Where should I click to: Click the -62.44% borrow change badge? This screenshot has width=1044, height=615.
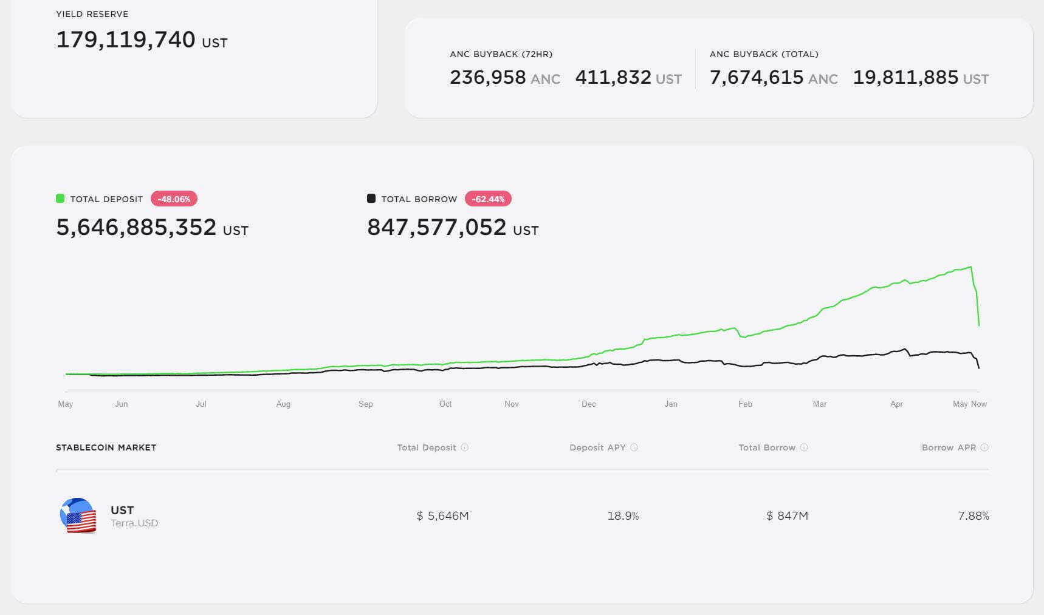pos(488,199)
